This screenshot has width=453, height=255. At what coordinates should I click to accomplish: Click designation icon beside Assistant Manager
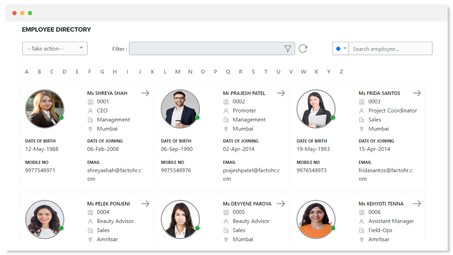(362, 221)
